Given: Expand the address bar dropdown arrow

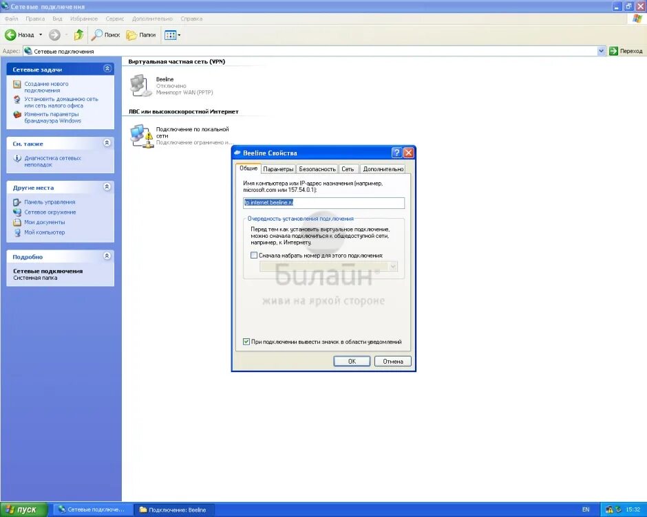Looking at the screenshot, I should pyautogui.click(x=601, y=51).
